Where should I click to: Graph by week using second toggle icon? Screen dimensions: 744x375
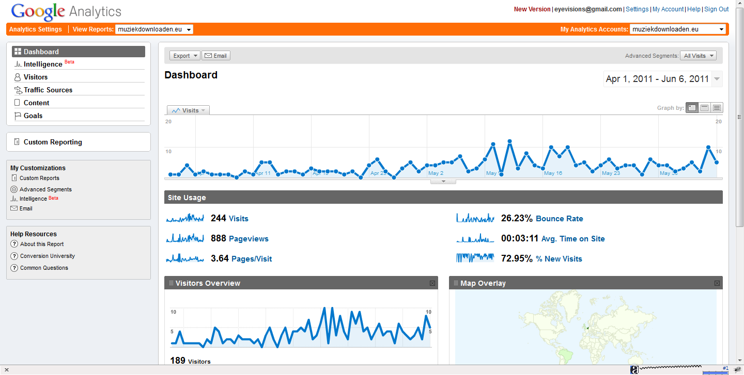click(x=704, y=108)
